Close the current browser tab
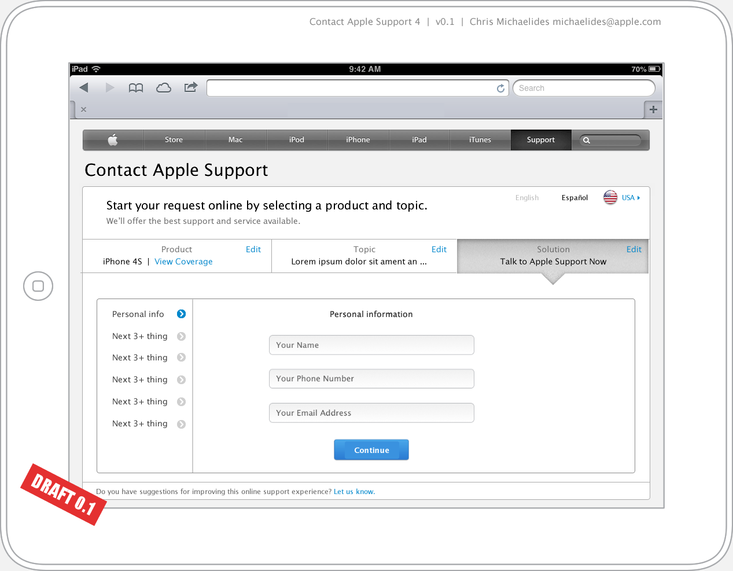The height and width of the screenshot is (571, 733). click(x=84, y=109)
